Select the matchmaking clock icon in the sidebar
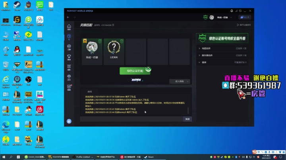This screenshot has height=160, width=286. (69, 37)
